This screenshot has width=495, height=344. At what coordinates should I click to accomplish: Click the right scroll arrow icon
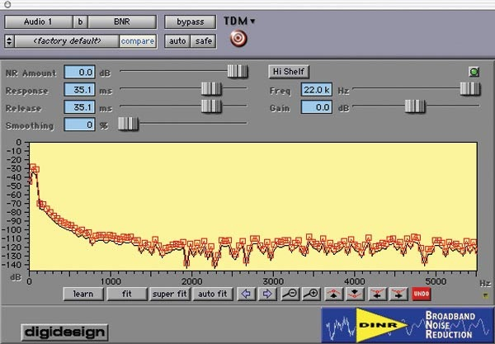point(267,293)
